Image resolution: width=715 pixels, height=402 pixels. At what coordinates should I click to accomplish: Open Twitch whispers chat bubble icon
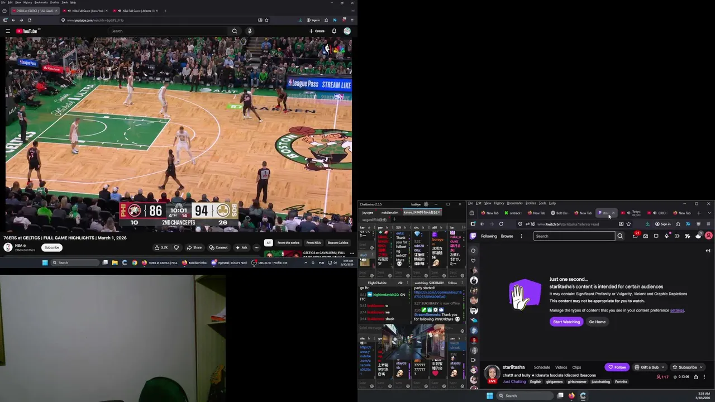pos(656,236)
